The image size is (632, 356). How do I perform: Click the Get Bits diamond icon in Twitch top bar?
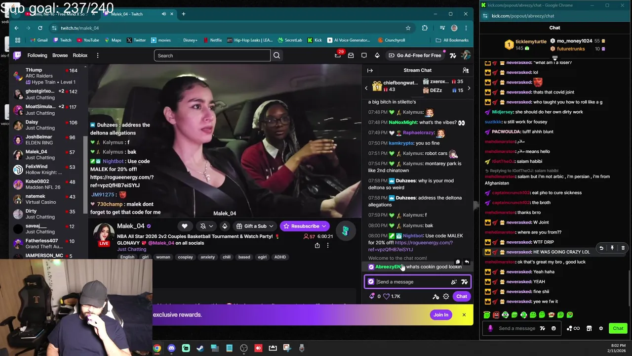[377, 55]
